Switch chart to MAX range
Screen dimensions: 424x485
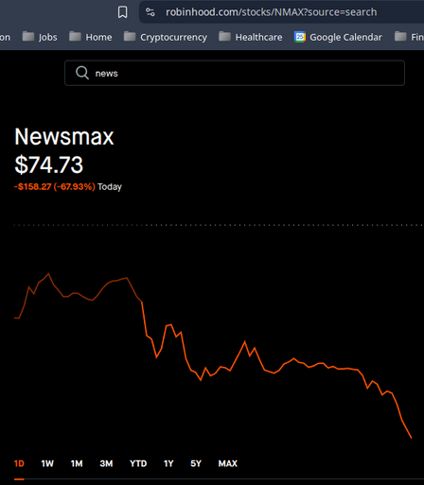(228, 463)
